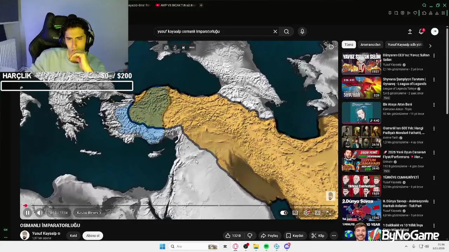
Task: Open Dünyanın CEO'su: Yavuz Sultan Selim title
Action: point(406,57)
